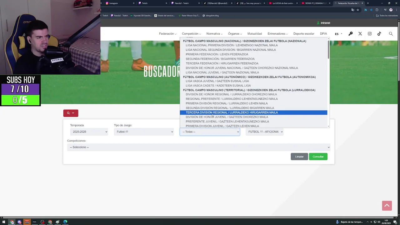The width and height of the screenshot is (400, 225).
Task: Click the translate page icon in address bar
Action: click(353, 10)
